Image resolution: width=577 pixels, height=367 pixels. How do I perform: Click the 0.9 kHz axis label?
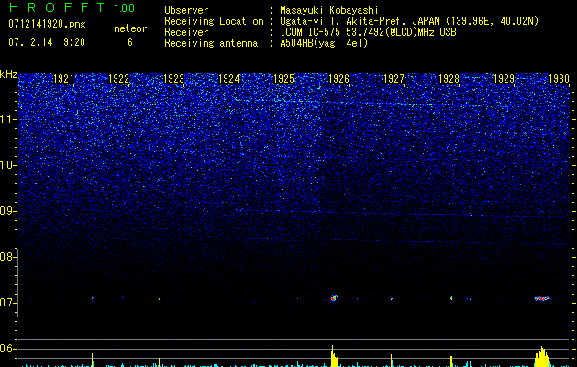point(6,211)
